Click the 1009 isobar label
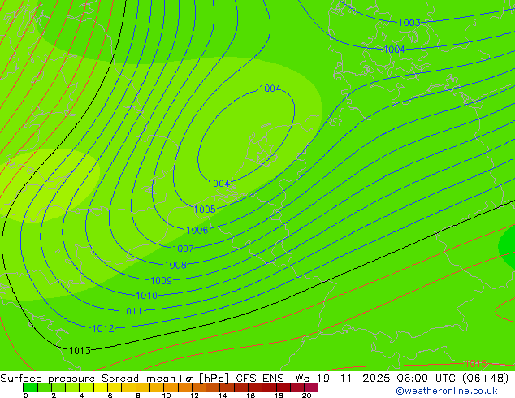515x398 pixels. coord(161,280)
